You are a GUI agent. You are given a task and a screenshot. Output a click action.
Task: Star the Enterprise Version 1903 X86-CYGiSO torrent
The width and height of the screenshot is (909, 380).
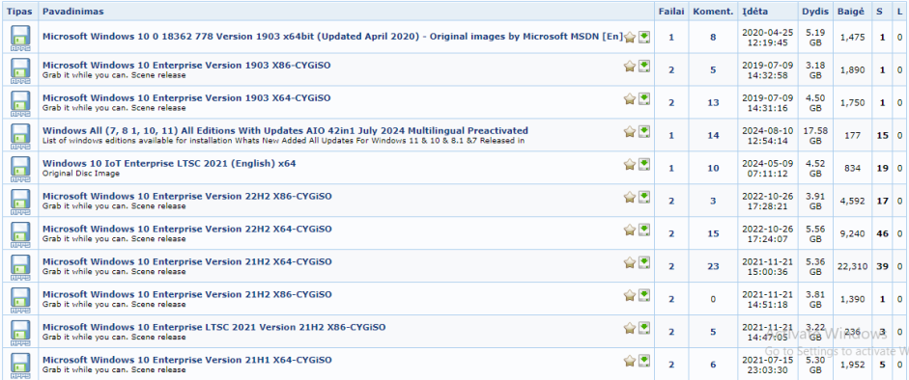[x=630, y=66]
